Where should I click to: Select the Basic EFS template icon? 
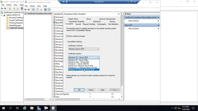point(54,23)
